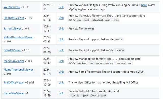Image resolution: width=163 pixels, height=99 pixels.
Task: Open the TorrentViewer plugin page
Action: pyautogui.click(x=12, y=29)
